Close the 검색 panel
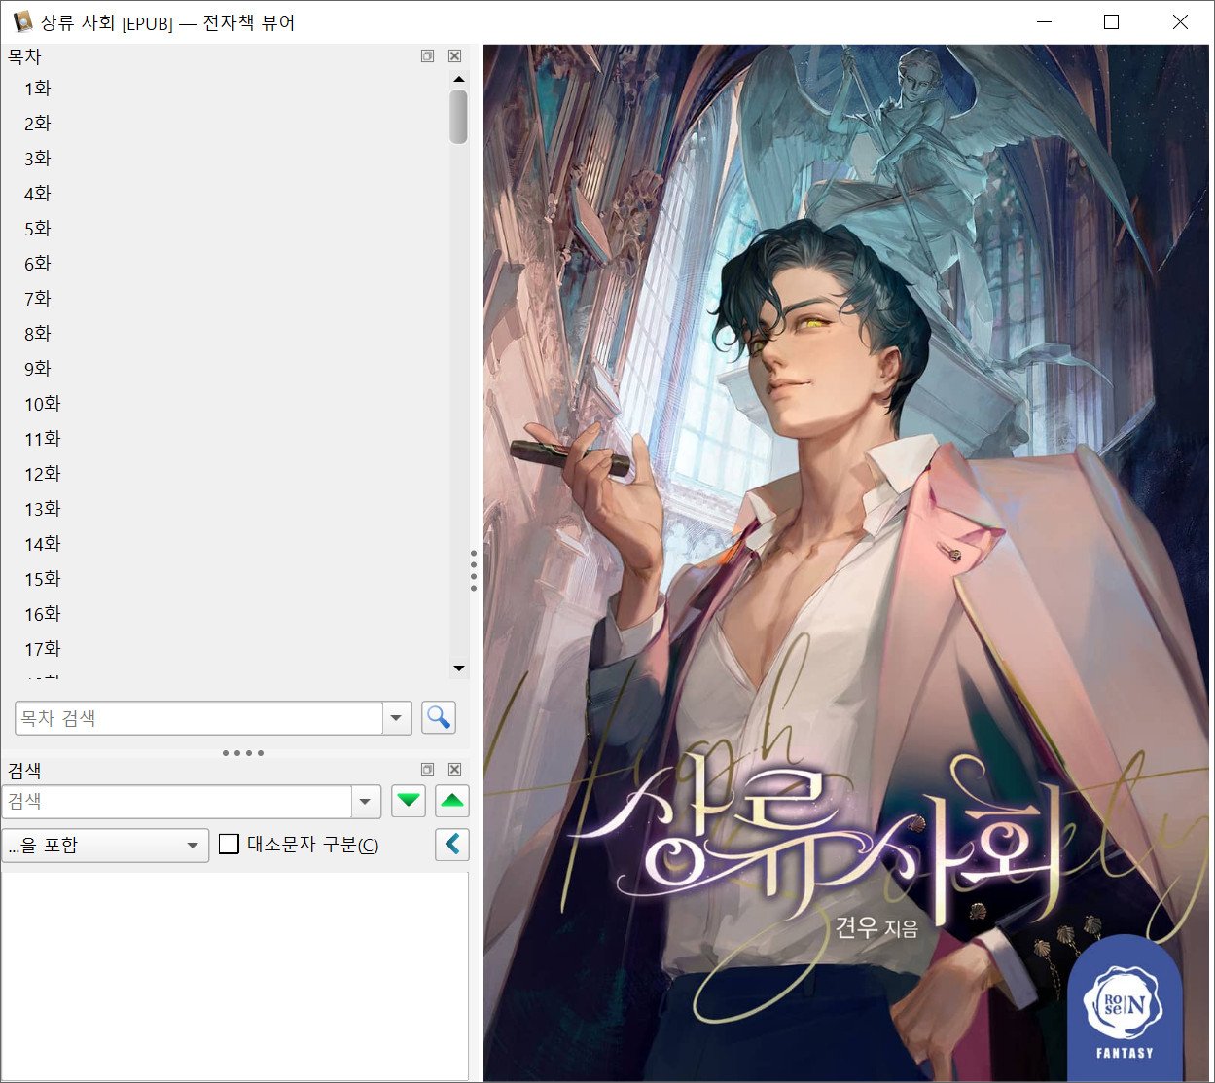Screen dimensions: 1215x1083 pyautogui.click(x=454, y=769)
